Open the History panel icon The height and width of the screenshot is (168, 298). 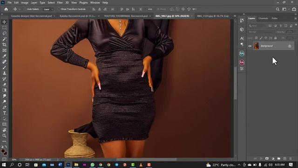(x=242, y=21)
